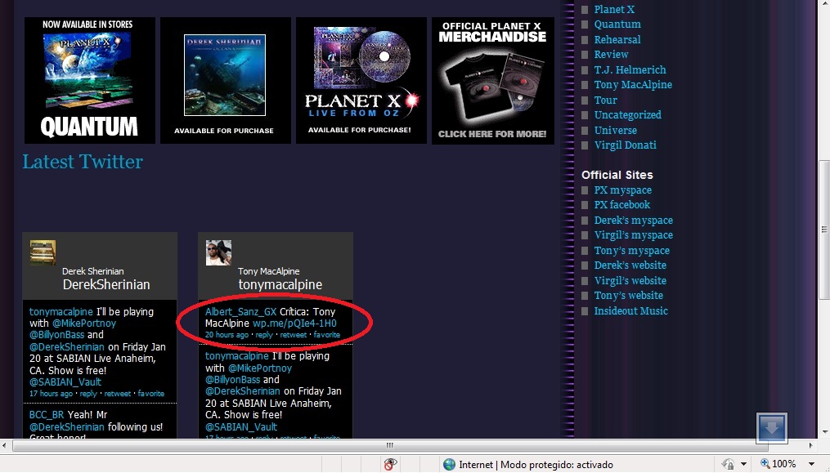This screenshot has width=830, height=473.
Task: Expand the security settings dropdown arrow
Action: tap(743, 464)
